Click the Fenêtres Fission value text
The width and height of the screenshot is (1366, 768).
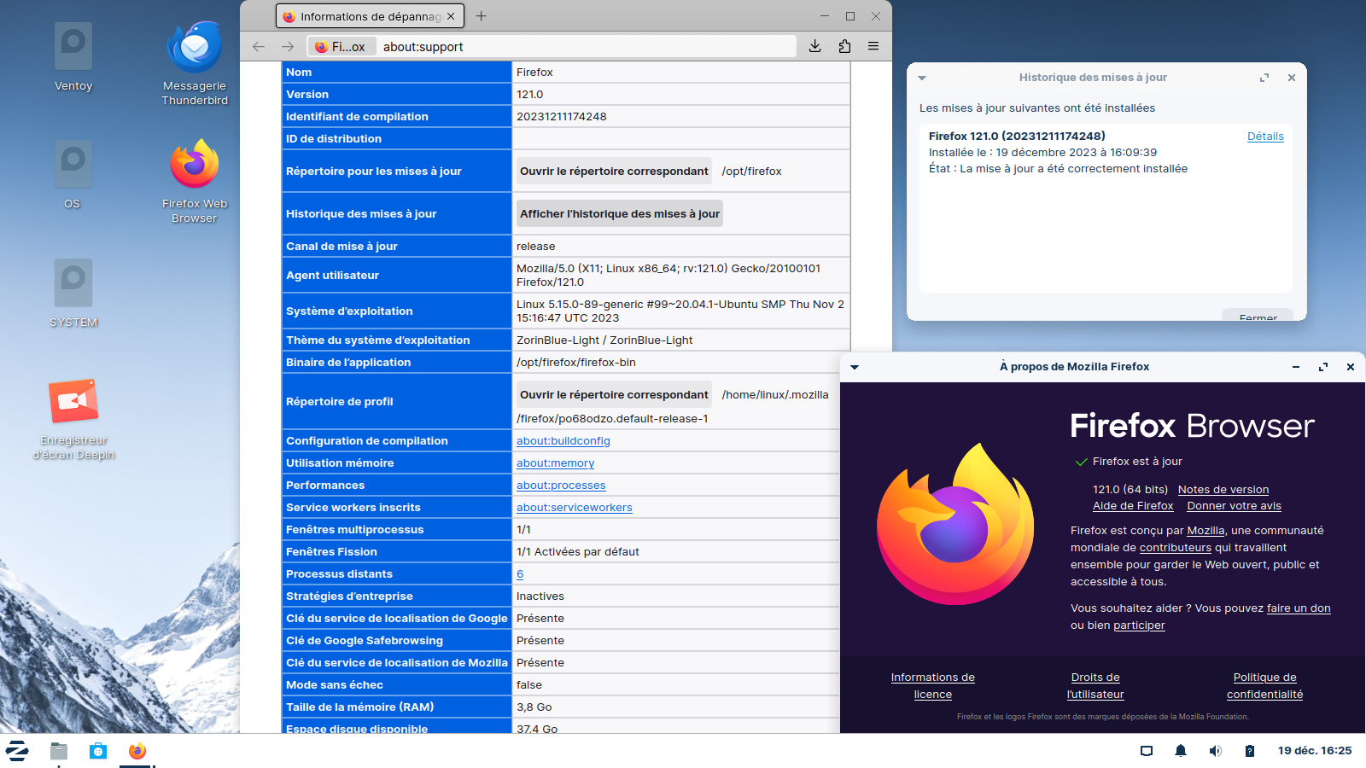[578, 552]
